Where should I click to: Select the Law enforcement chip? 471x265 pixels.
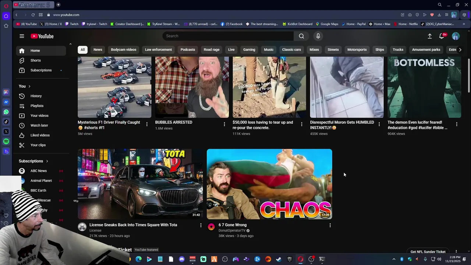pos(158,50)
